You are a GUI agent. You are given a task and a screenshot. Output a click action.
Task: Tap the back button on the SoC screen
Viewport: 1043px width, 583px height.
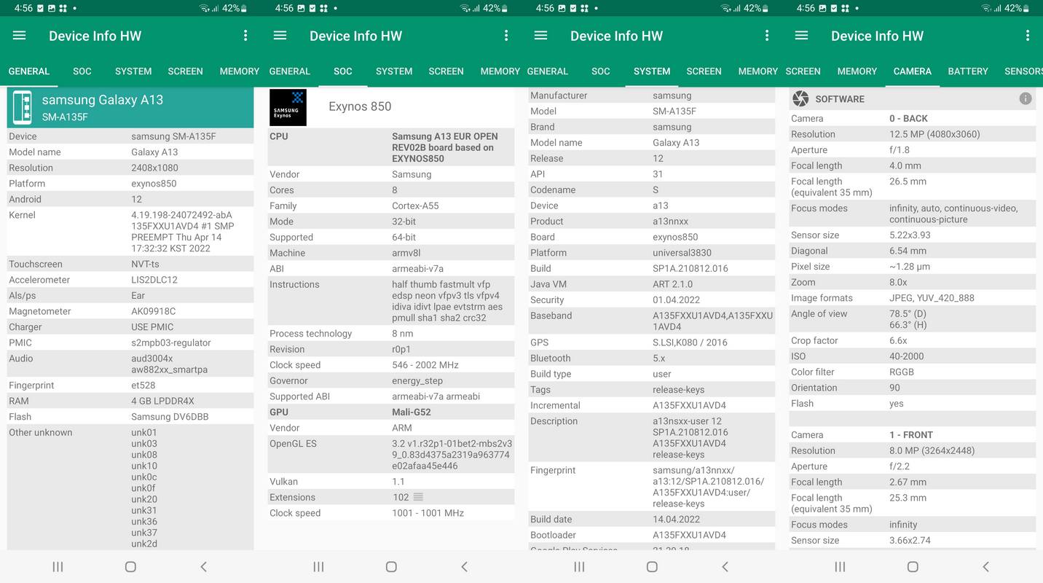(x=464, y=566)
